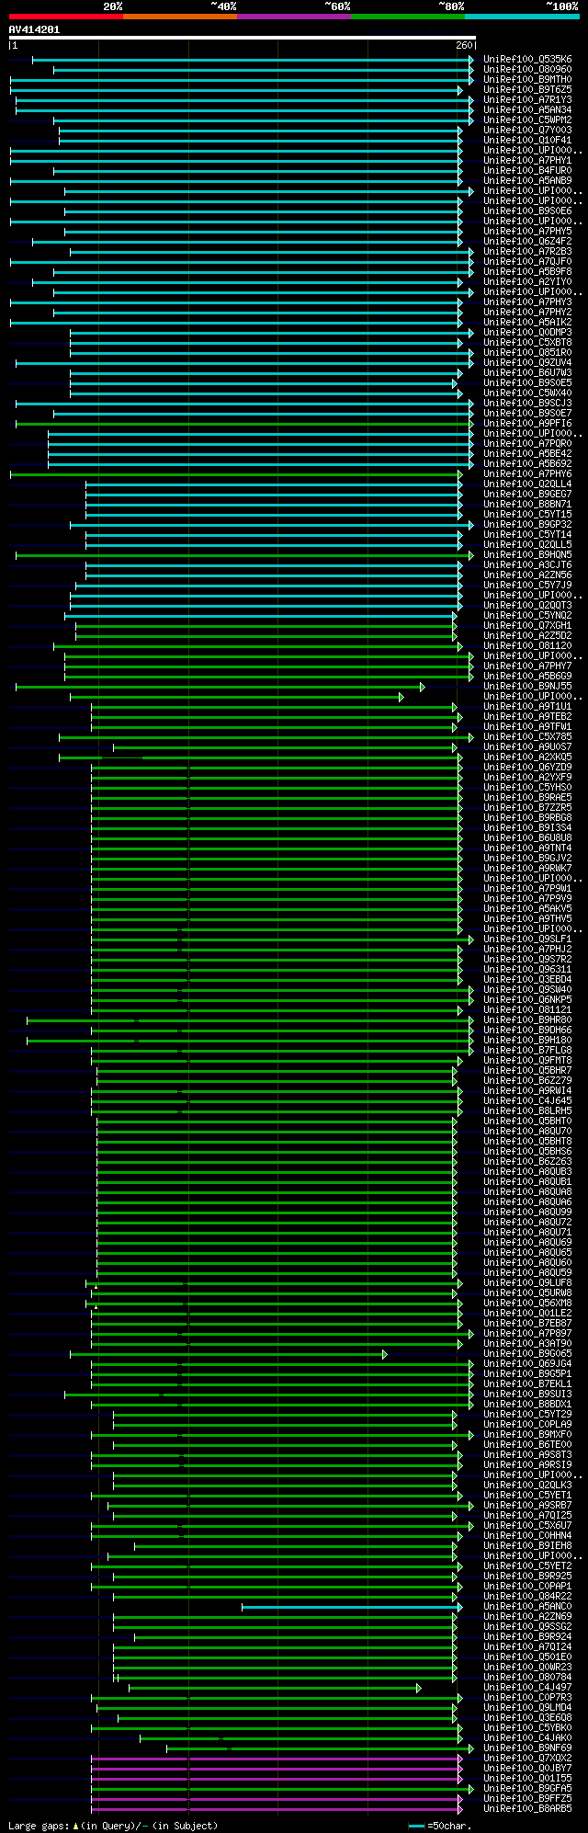Click the cyan ~100% legend color bar
Viewport: 588px width, 1833px height.
click(x=521, y=16)
